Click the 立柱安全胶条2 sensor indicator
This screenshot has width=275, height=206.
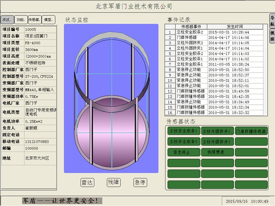184,141
